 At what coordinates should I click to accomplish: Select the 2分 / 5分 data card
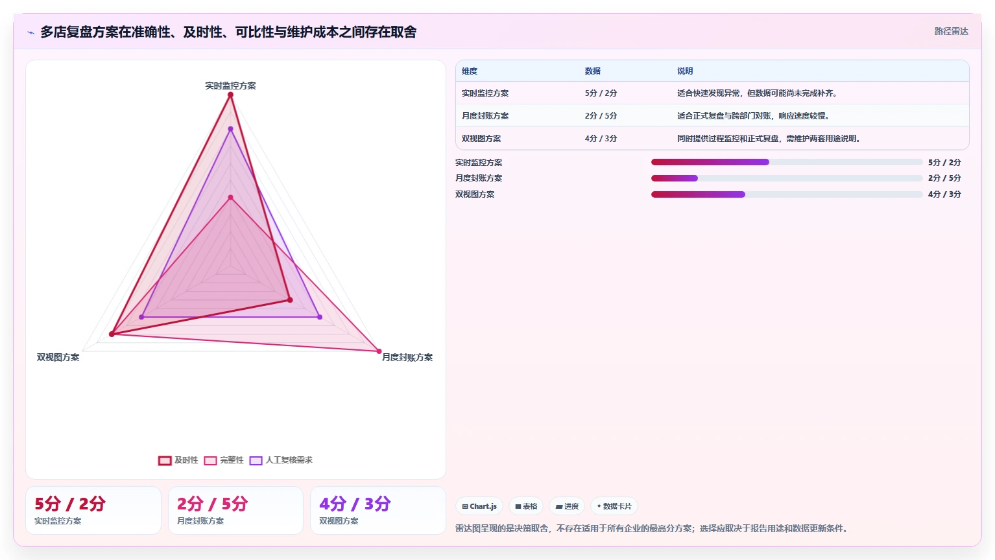(236, 511)
